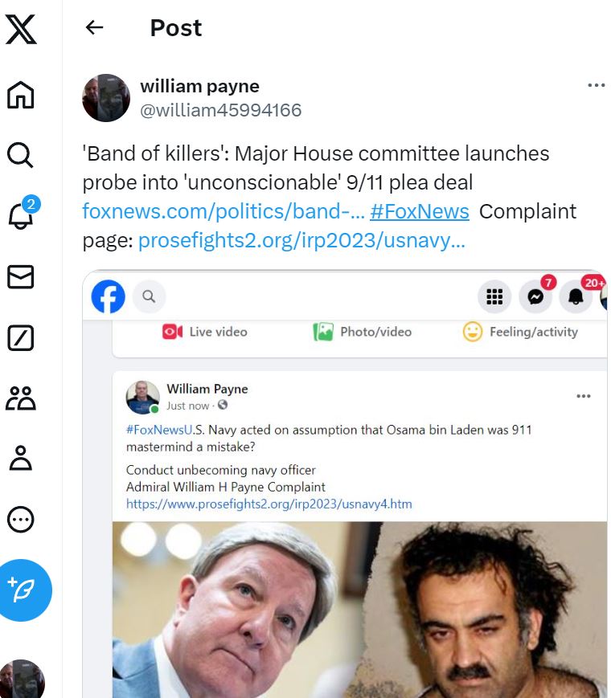Expand More circle-ellipsis menu in sidebar
Screen dimensions: 611x698
[20, 520]
